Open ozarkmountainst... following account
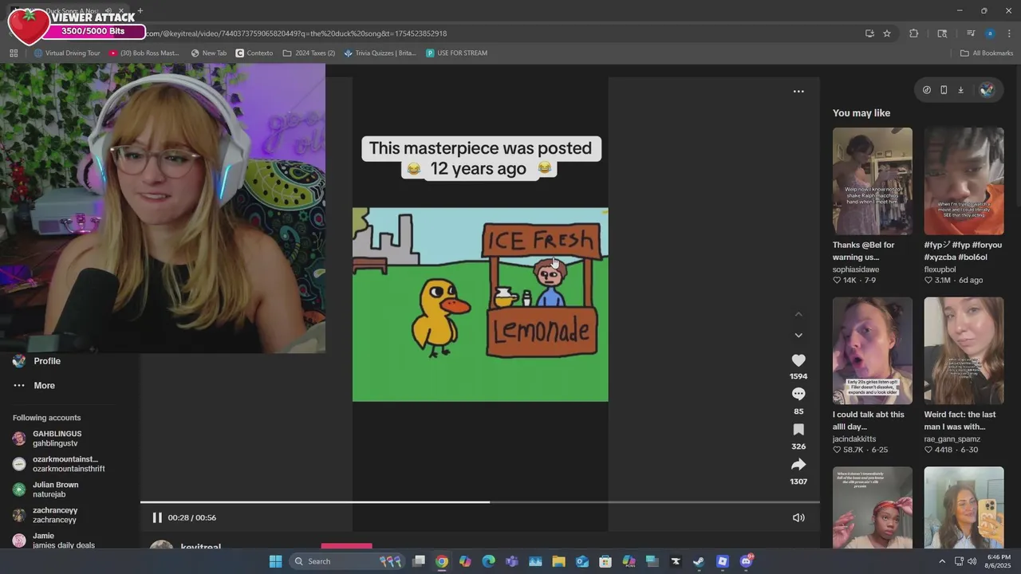The height and width of the screenshot is (574, 1021). pyautogui.click(x=59, y=464)
